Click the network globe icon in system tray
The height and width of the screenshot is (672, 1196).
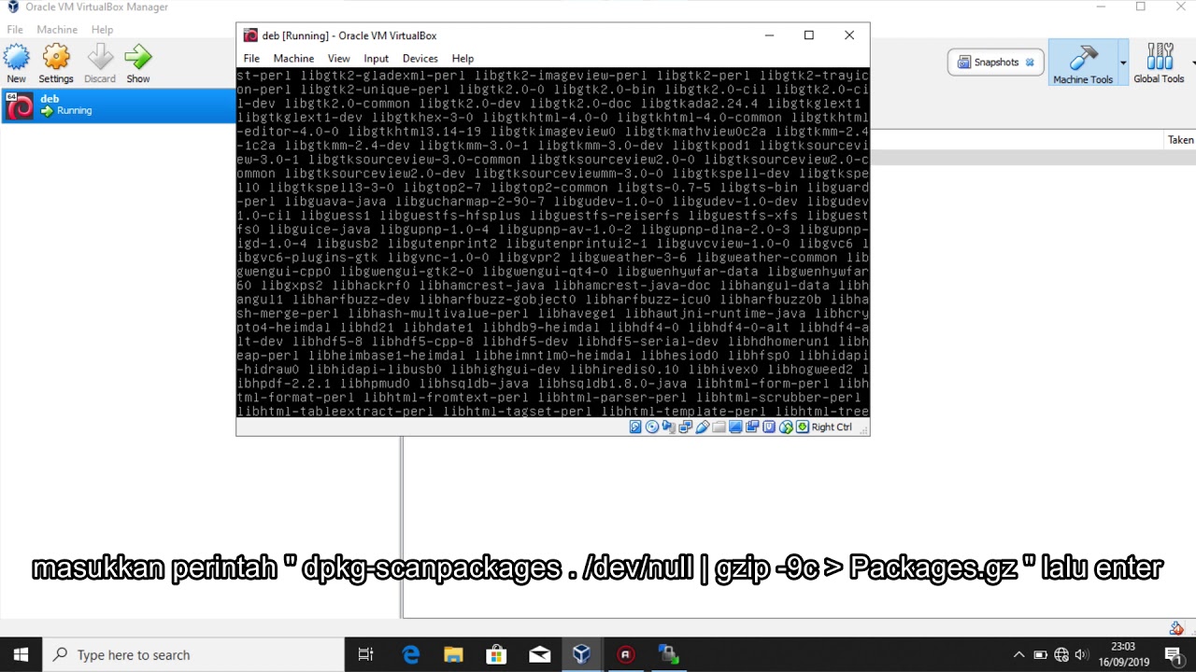pos(1061,655)
